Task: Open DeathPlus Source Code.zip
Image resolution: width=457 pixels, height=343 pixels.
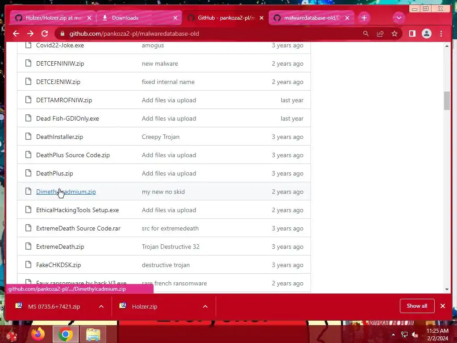Action: click(73, 155)
